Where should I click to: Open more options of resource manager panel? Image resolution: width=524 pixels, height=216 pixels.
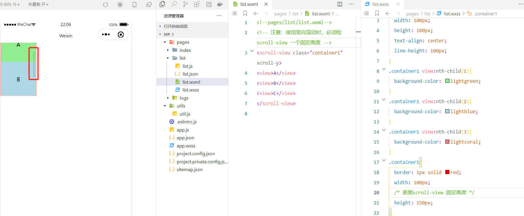pyautogui.click(x=219, y=16)
